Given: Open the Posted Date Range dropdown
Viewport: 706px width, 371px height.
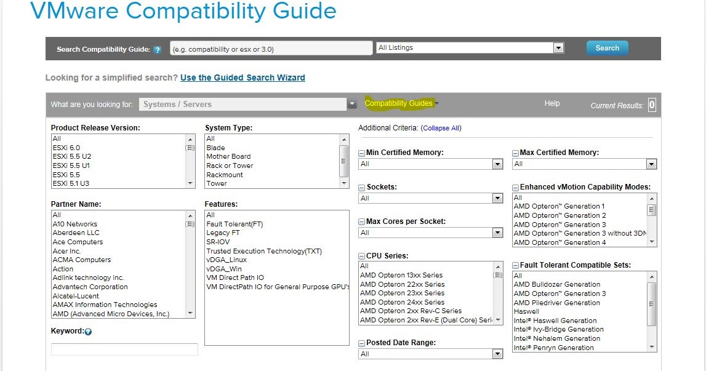Looking at the screenshot, I should point(496,353).
